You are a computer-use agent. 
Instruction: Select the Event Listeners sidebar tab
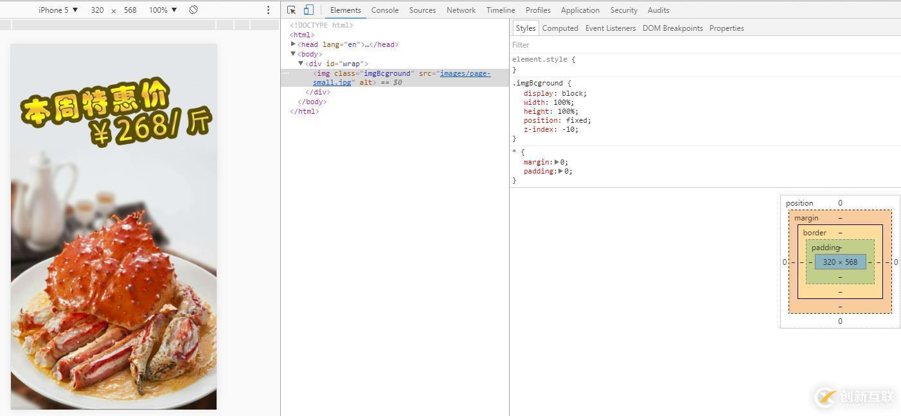(x=611, y=28)
